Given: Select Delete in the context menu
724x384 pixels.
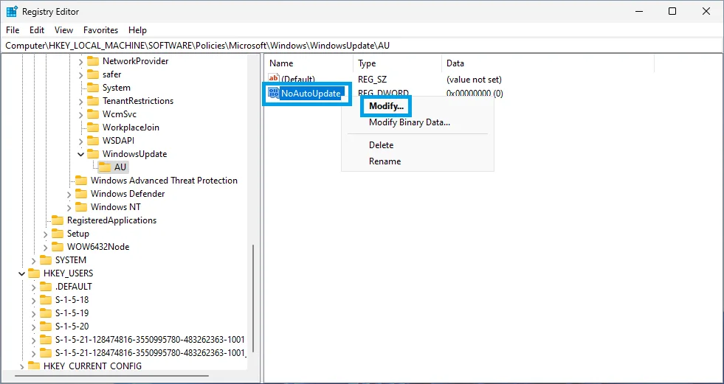Looking at the screenshot, I should (381, 145).
